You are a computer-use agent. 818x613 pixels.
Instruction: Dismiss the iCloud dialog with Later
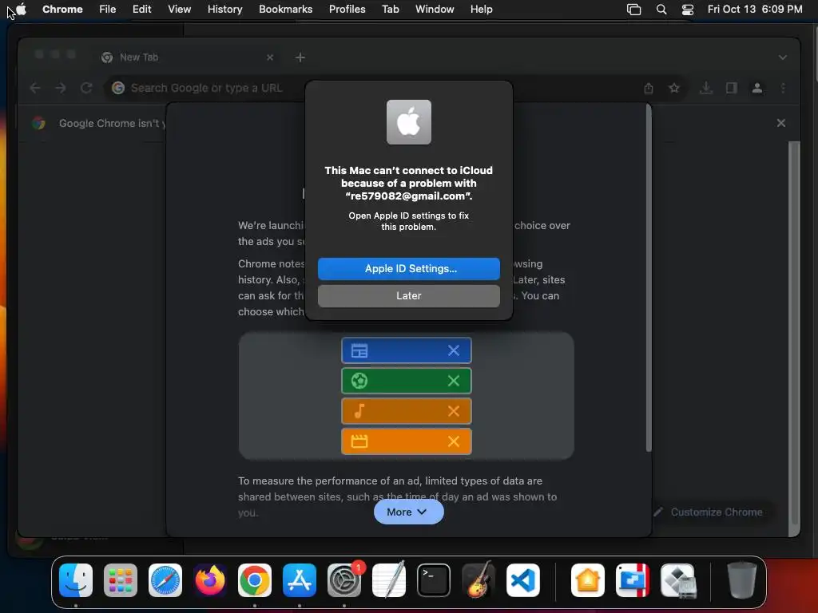[408, 296]
